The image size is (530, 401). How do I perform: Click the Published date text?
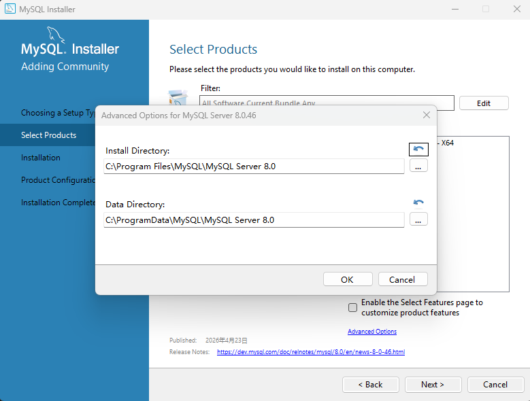click(x=227, y=341)
